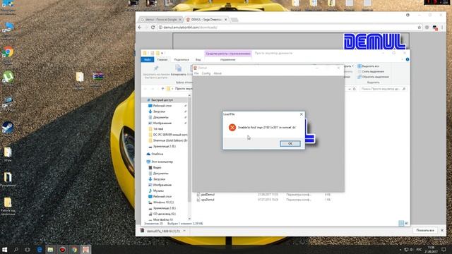This screenshot has height=254, width=452.
Task: Select the padDemul file
Action: tap(208, 195)
